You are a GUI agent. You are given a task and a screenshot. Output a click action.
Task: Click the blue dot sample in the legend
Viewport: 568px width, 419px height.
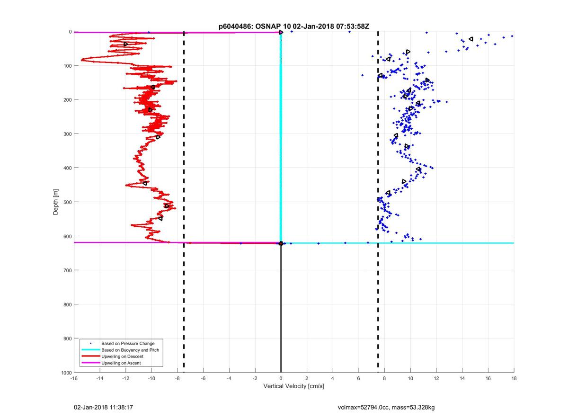(90, 343)
